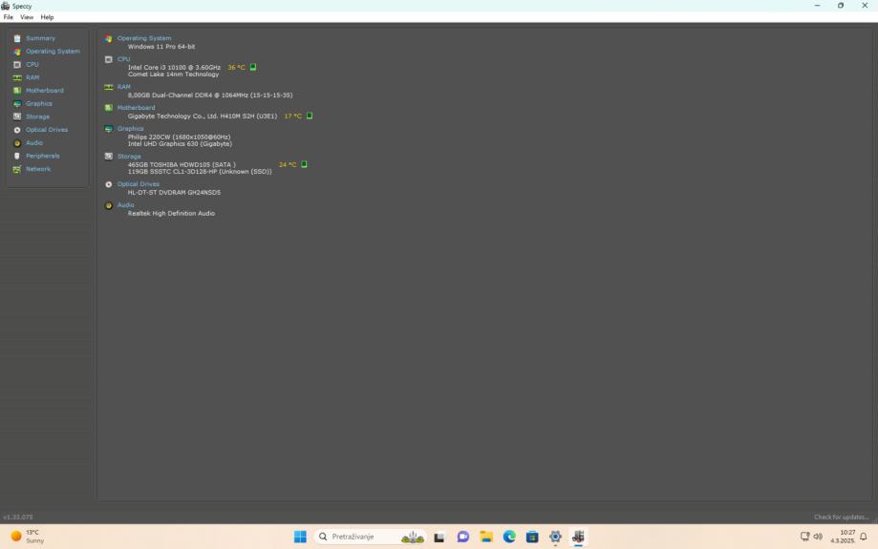Click the monitor icon beside Graphics heading
Screen dimensions: 878x549
click(x=109, y=129)
